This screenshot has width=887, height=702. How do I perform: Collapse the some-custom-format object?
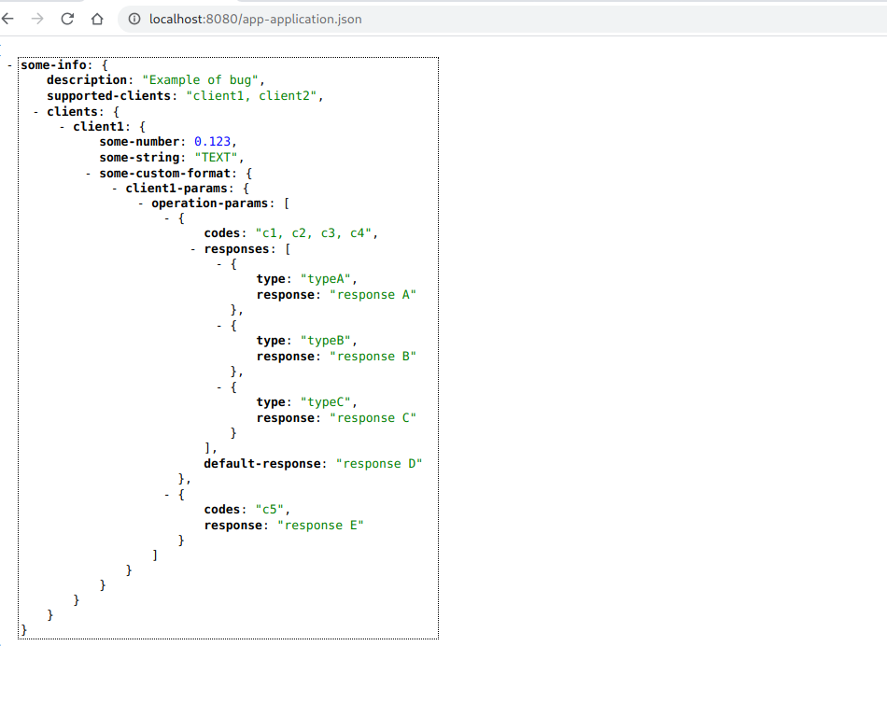pyautogui.click(x=89, y=174)
